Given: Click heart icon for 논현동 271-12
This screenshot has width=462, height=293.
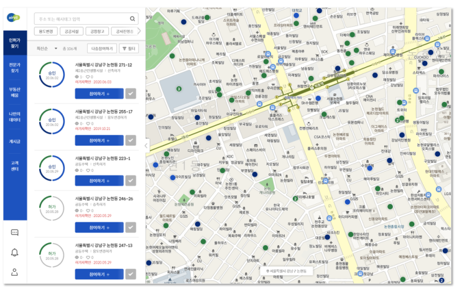Looking at the screenshot, I should pos(88,77).
